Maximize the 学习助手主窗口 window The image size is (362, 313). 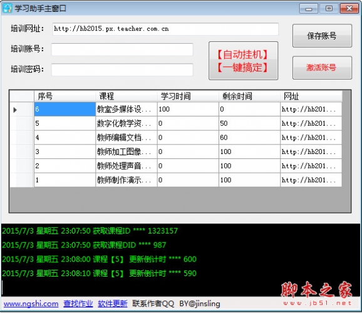[329, 9]
